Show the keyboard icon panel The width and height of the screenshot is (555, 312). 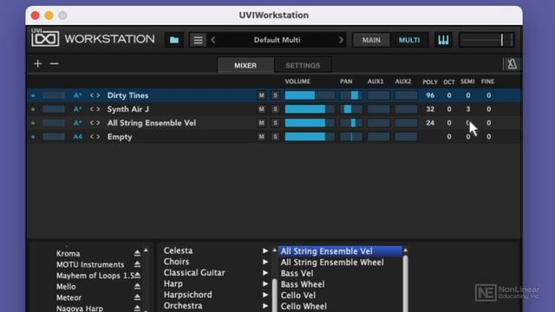click(443, 40)
